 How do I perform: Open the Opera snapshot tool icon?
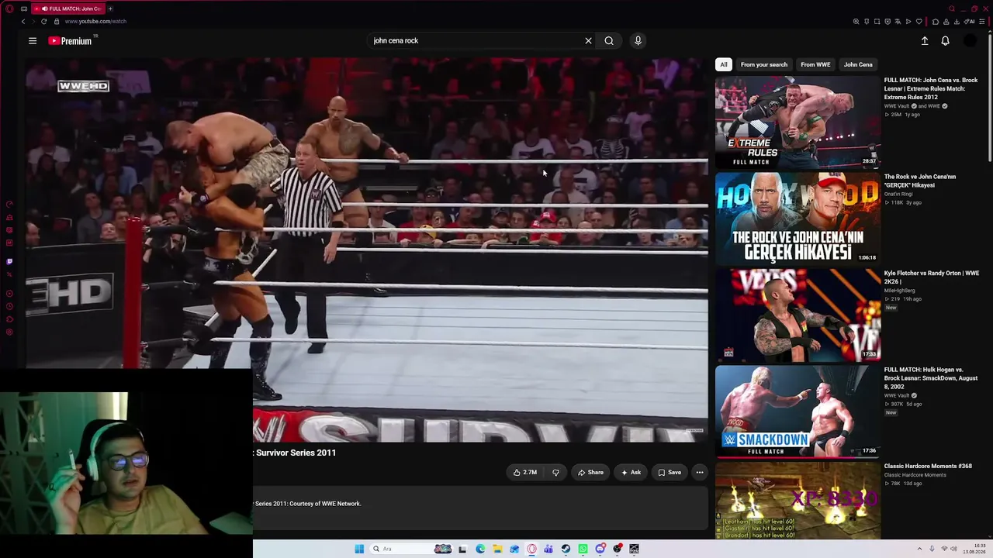(x=877, y=22)
